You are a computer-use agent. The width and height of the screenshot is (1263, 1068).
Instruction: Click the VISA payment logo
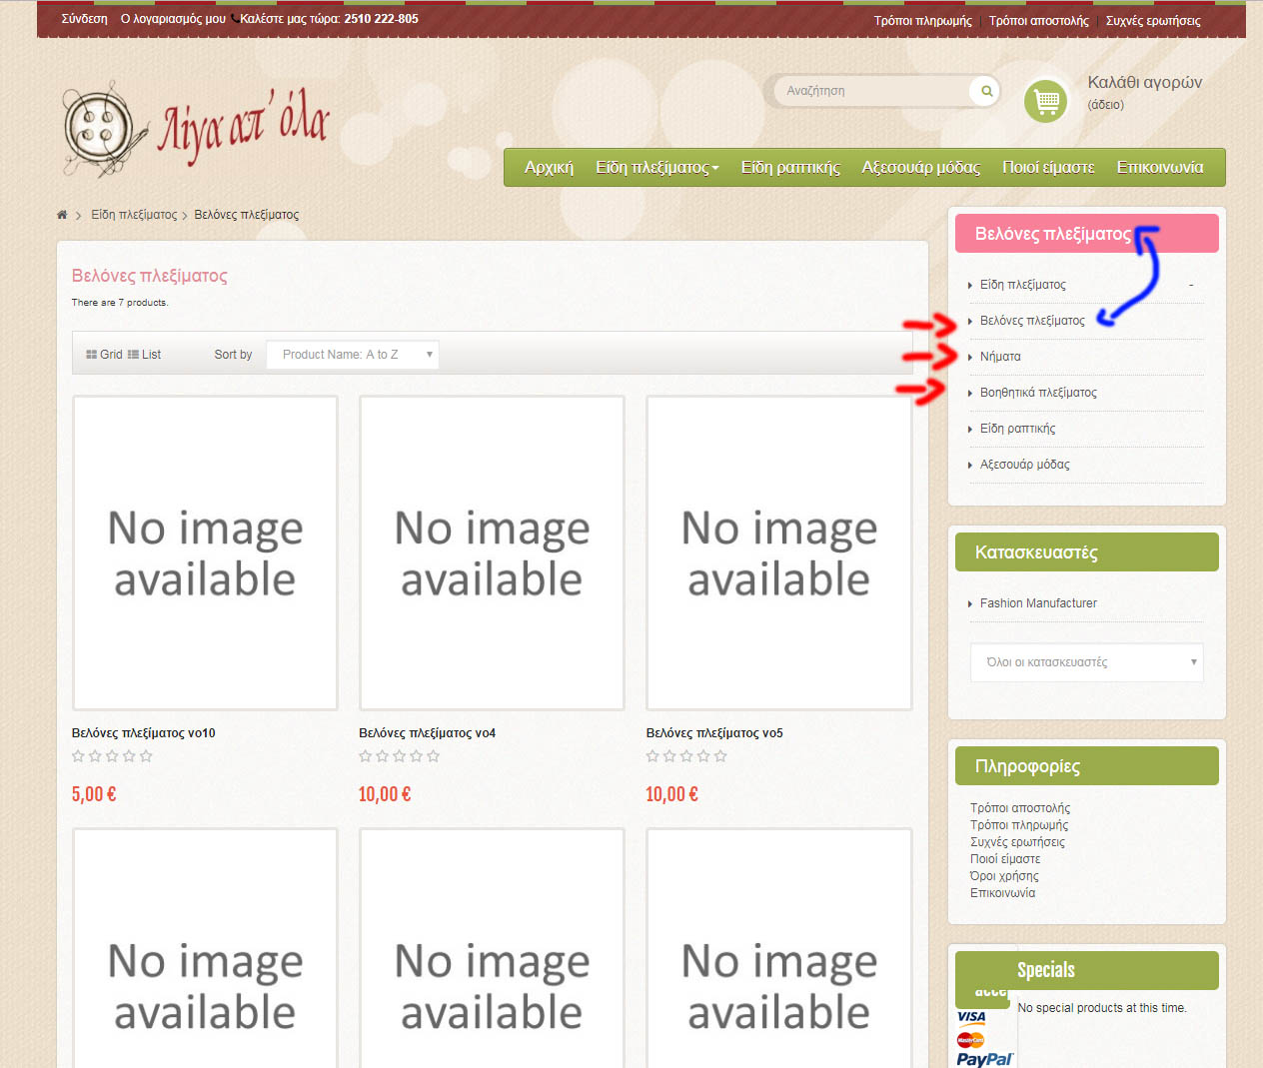[971, 1017]
